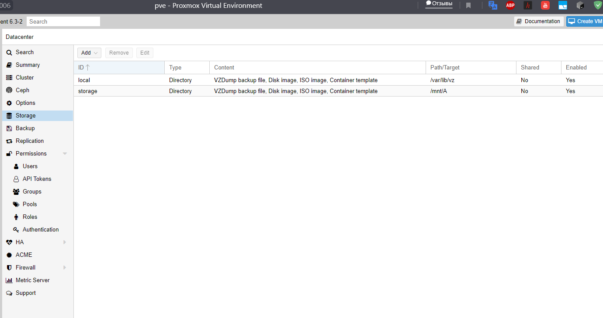Click the API Tokens user icon
This screenshot has width=603, height=318.
click(x=16, y=179)
